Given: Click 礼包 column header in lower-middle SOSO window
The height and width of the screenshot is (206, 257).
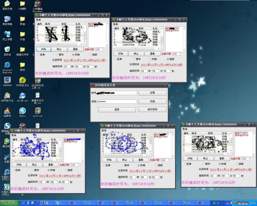Looking at the screenshot, I should pos(144,135).
